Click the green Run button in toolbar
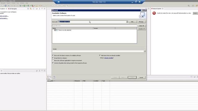This screenshot has height=111, width=198. pos(24,6)
